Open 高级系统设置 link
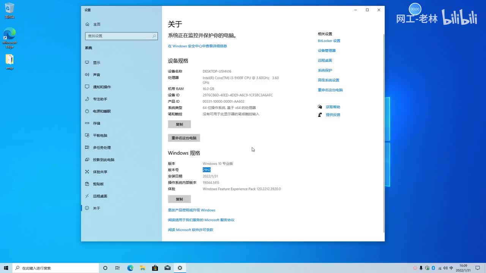Image resolution: width=486 pixels, height=273 pixels. [328, 80]
